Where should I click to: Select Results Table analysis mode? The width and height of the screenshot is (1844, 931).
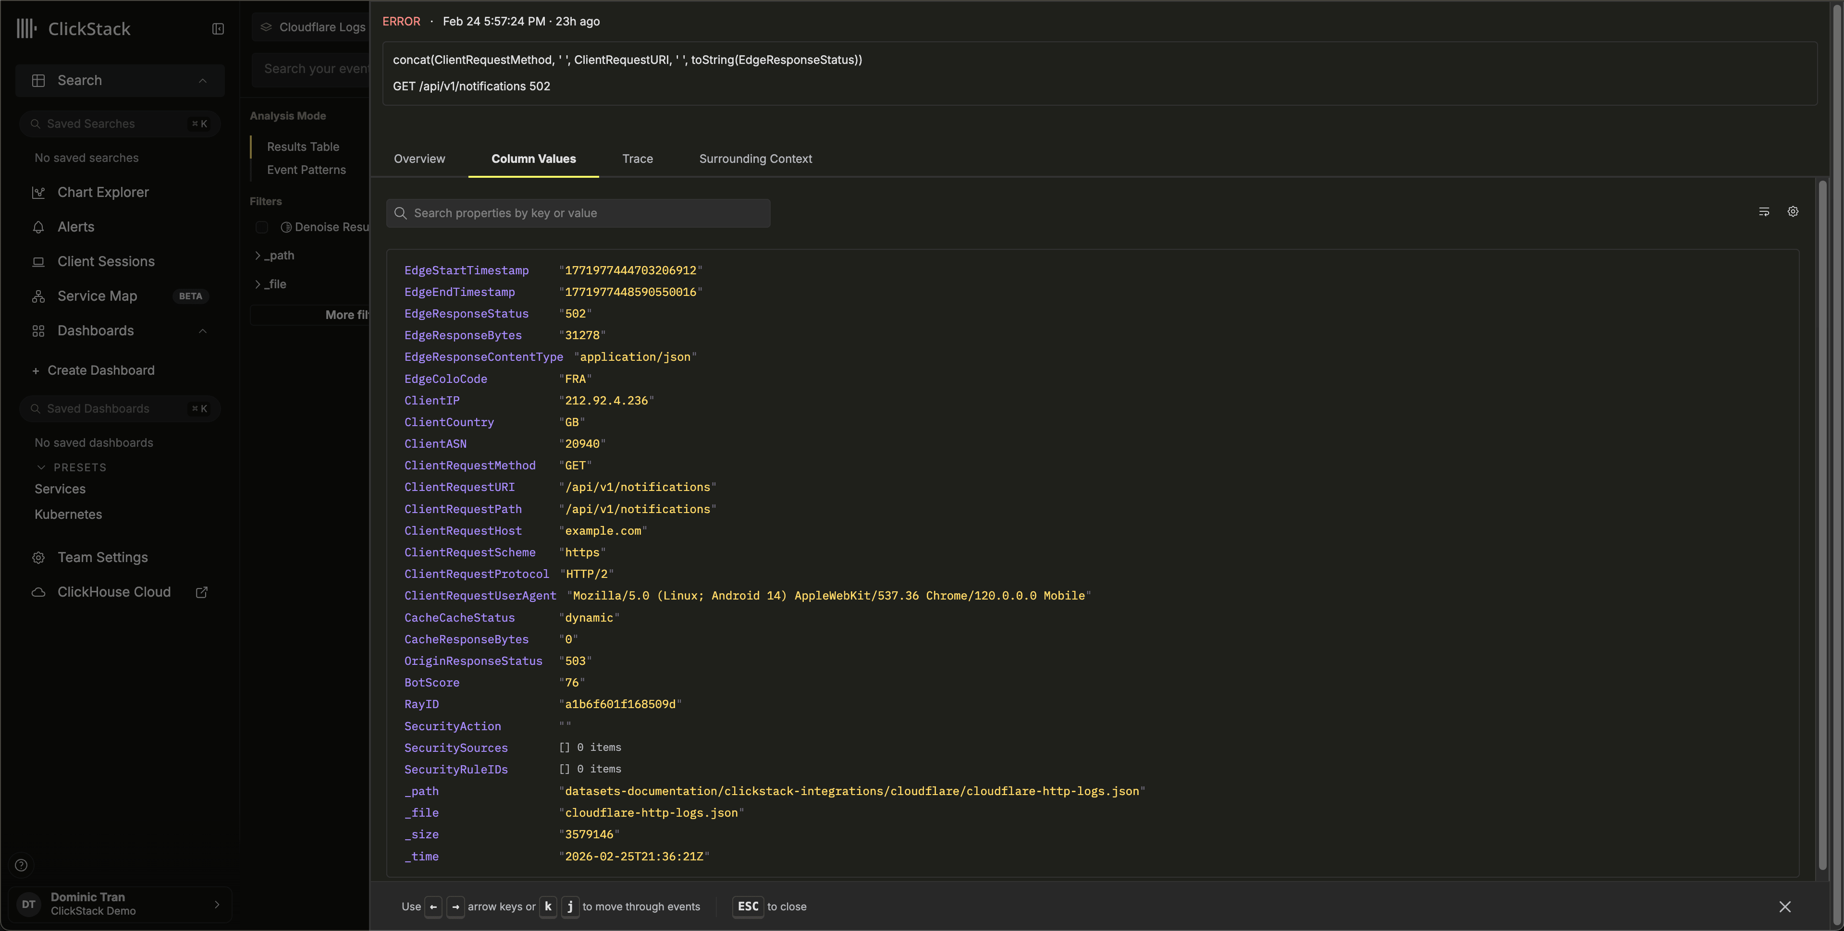click(303, 147)
